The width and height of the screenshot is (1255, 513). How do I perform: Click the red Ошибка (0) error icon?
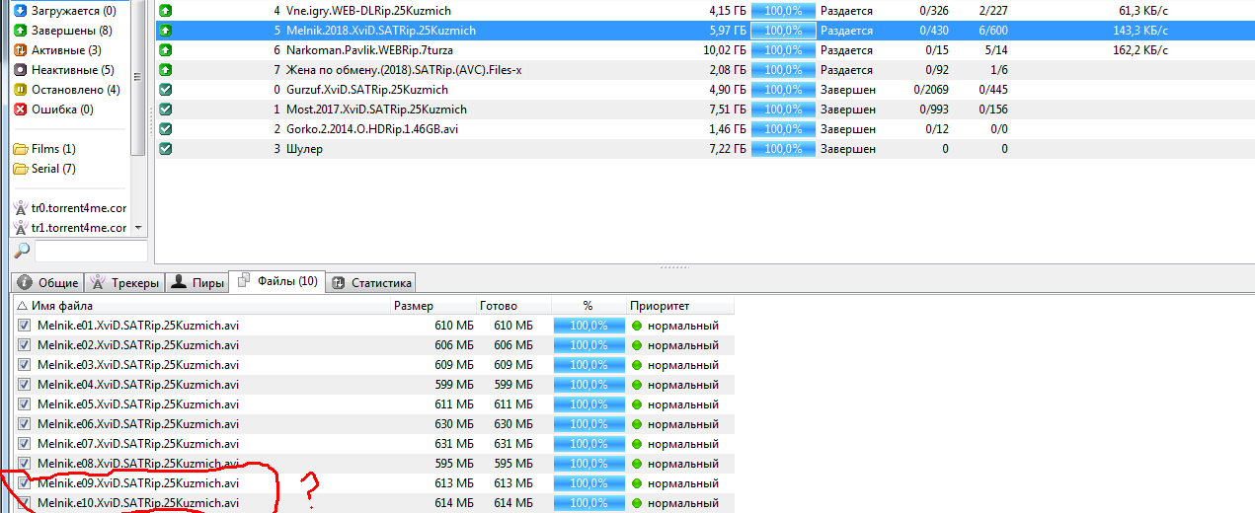[x=21, y=110]
